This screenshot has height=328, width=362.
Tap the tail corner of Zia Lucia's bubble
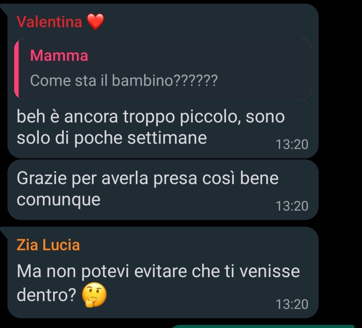click(4, 232)
